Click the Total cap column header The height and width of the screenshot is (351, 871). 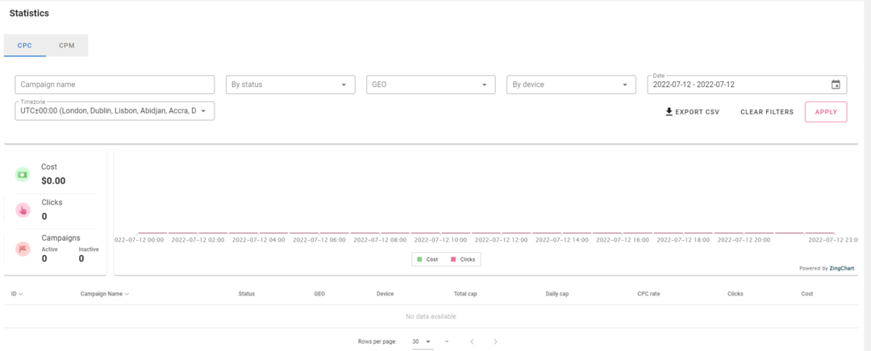point(465,294)
